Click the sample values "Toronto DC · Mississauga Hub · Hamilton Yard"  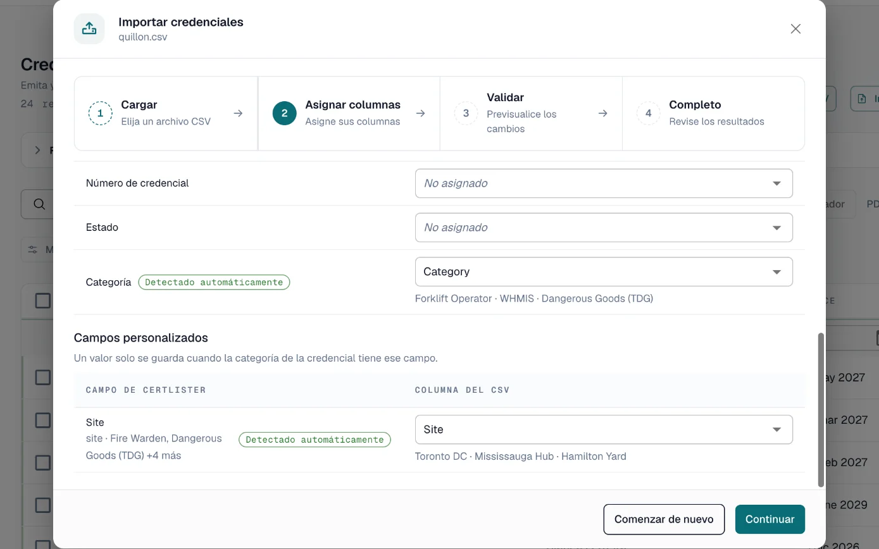click(x=521, y=457)
